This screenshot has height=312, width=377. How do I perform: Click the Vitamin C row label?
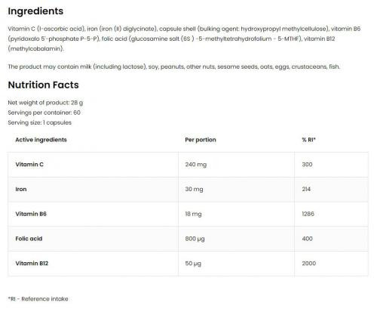click(29, 165)
